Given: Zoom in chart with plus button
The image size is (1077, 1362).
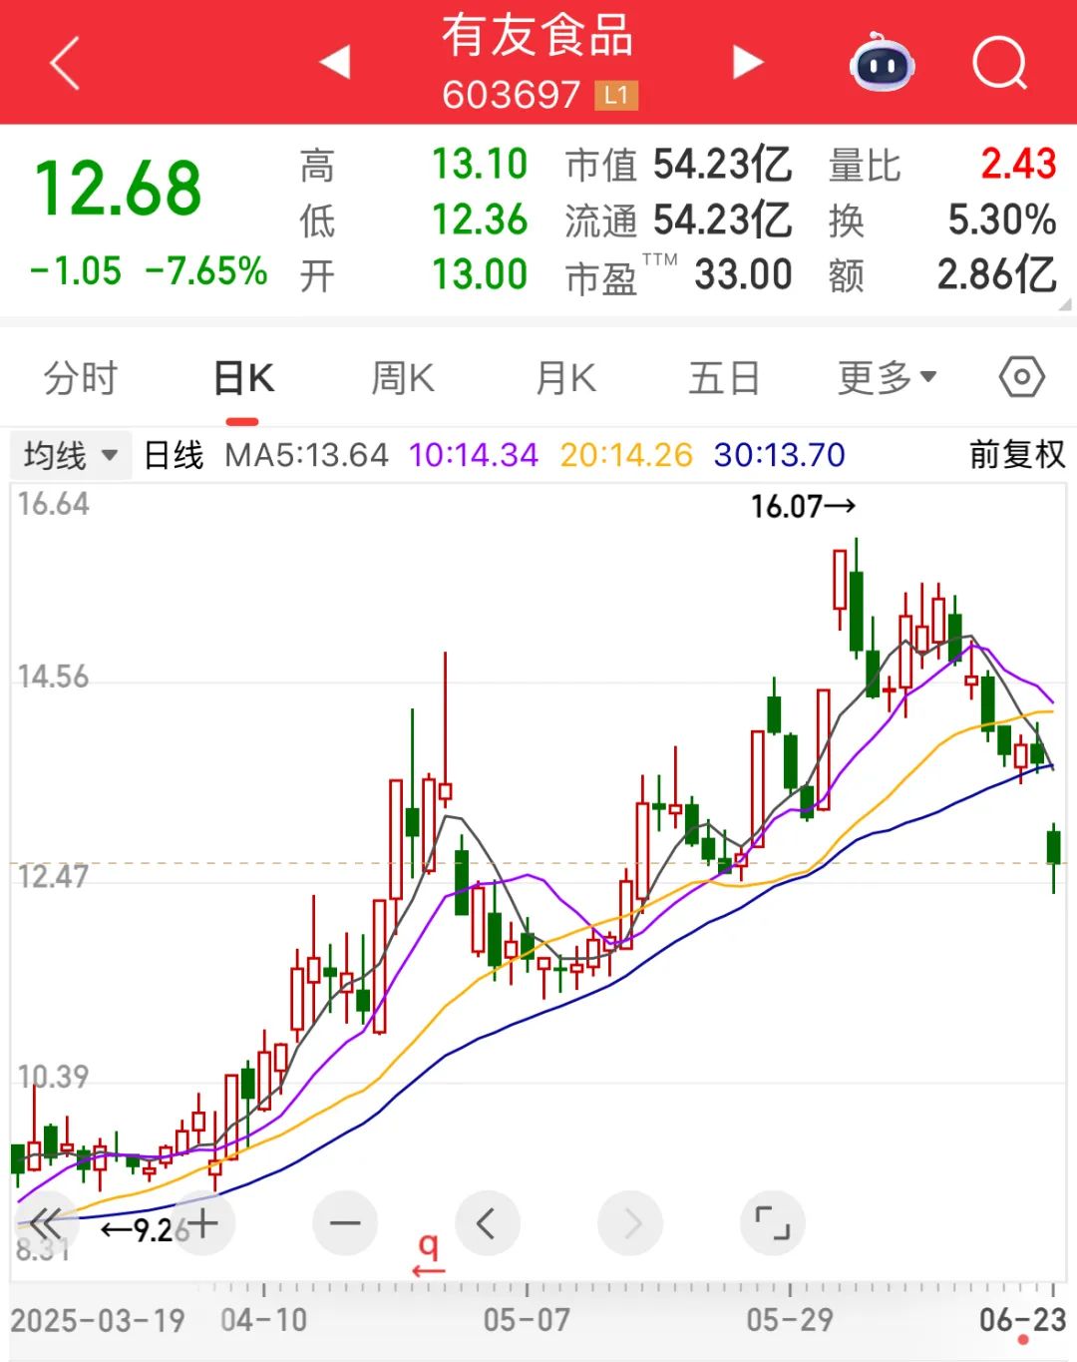Looking at the screenshot, I should pos(202,1223).
